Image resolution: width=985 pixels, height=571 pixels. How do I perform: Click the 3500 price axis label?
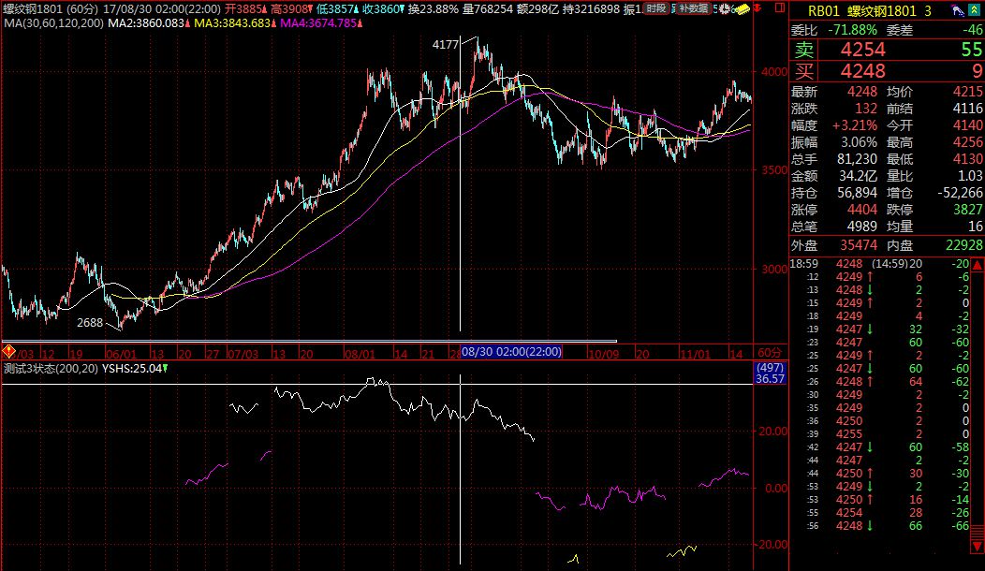[774, 170]
